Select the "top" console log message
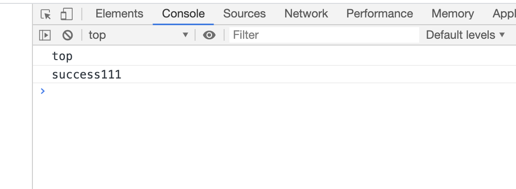Screen dimensions: 516x189 pos(274,56)
